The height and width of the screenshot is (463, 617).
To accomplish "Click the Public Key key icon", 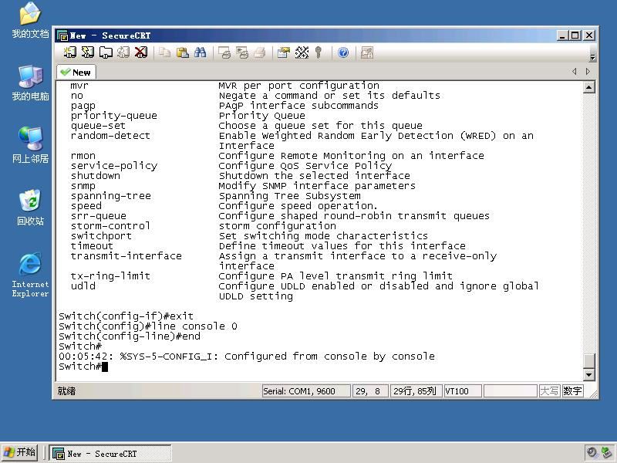I will pyautogui.click(x=319, y=52).
